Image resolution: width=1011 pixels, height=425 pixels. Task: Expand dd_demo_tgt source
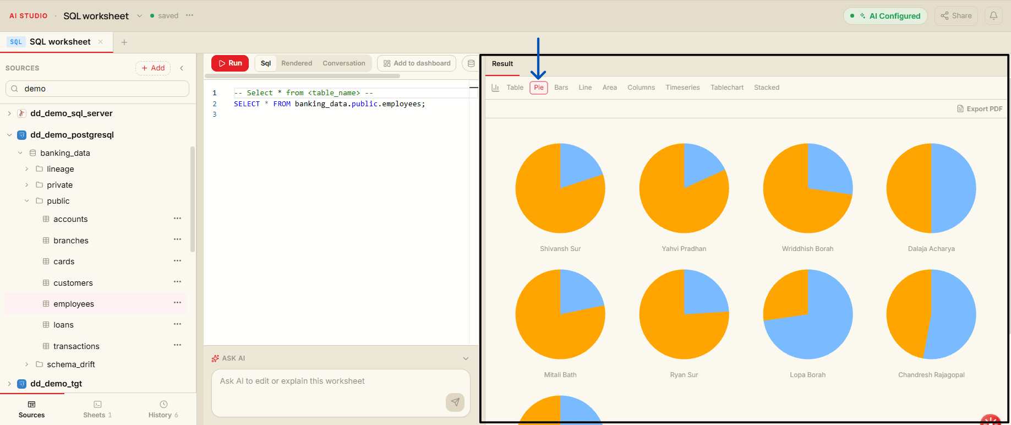[9, 384]
